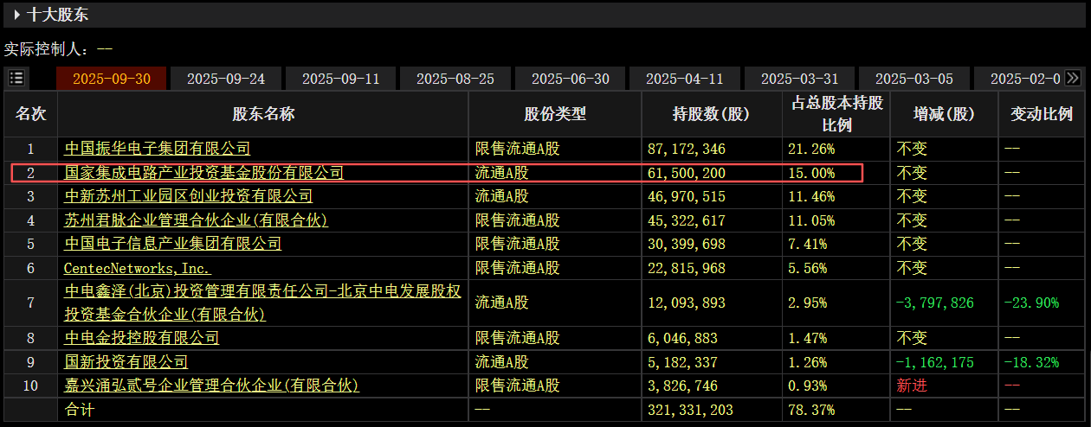The width and height of the screenshot is (1091, 427).
Task: Click the decrease value -1,162,175
Action: click(x=935, y=361)
